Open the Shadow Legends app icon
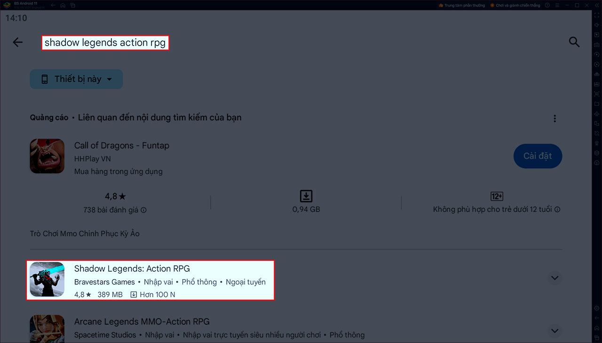This screenshot has width=602, height=343. (x=47, y=279)
